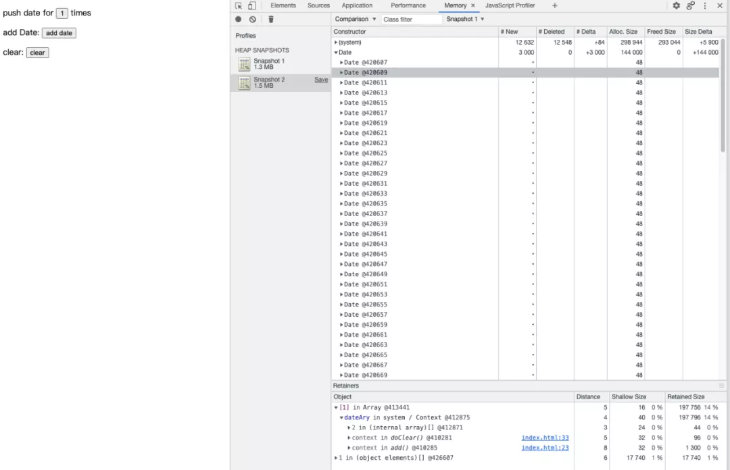Sort by Constructor column header
This screenshot has width=730, height=470.
[414, 32]
